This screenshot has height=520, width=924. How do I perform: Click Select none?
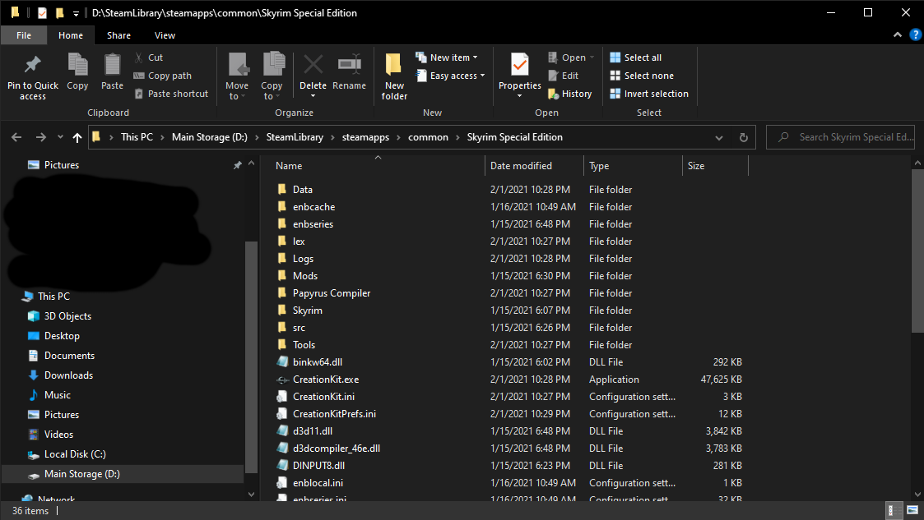tap(642, 76)
